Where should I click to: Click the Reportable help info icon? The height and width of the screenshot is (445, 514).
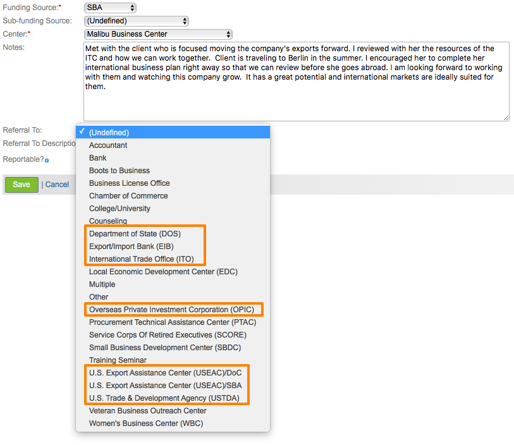47,161
